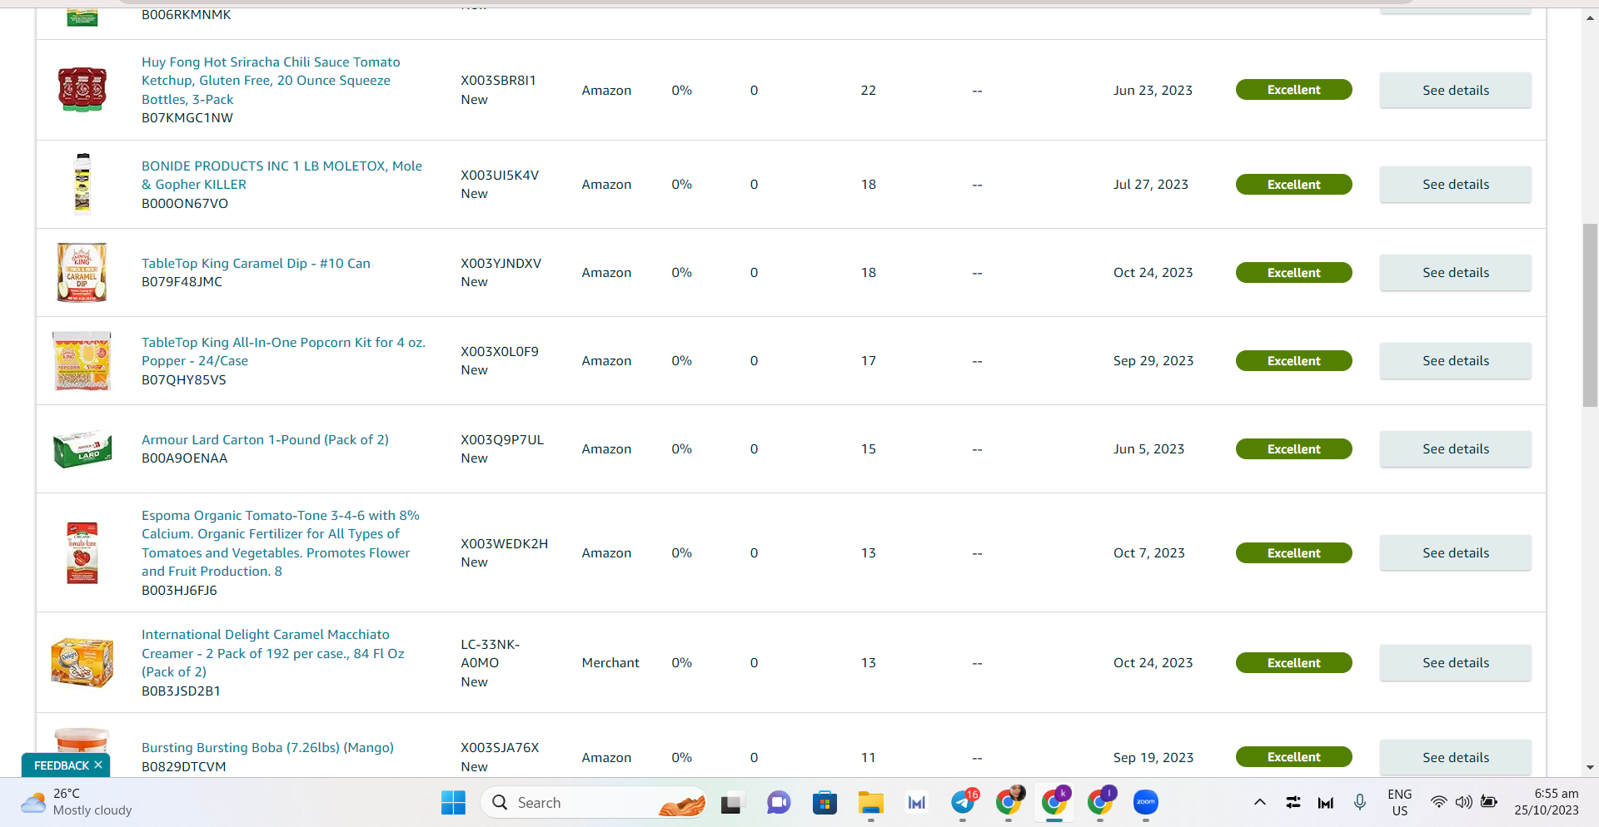Viewport: 1599px width, 827px height.
Task: Open TableTop King Caramel Dip link
Action: coord(256,263)
